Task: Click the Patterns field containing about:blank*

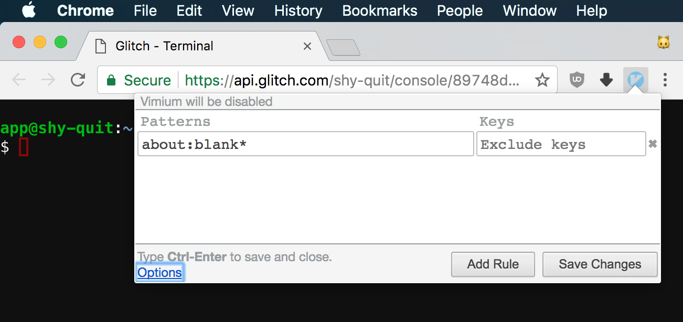Action: click(305, 144)
